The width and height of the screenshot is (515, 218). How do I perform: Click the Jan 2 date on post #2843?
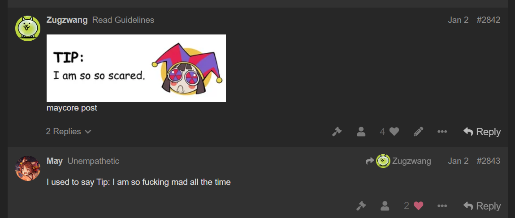458,161
